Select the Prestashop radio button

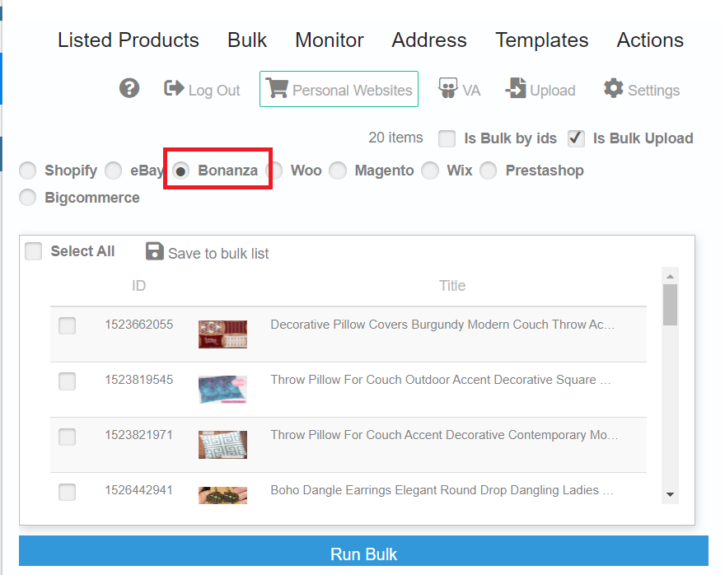(x=488, y=171)
